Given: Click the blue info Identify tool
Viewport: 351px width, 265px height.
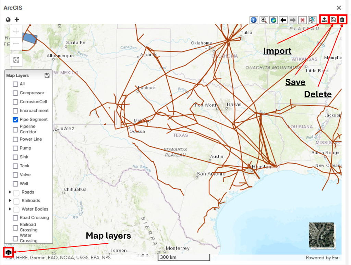Looking at the screenshot, I should coord(254,20).
